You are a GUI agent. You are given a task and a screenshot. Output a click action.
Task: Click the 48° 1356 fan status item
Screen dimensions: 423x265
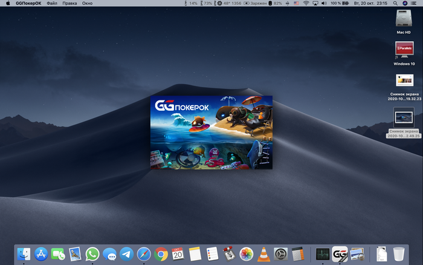tap(227, 3)
